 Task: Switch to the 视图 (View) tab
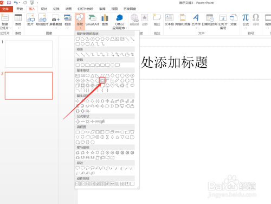point(114,9)
